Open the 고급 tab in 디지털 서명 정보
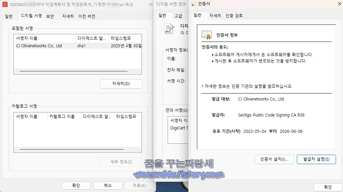Image resolution: width=343 pixels, height=192 pixels. click(178, 16)
